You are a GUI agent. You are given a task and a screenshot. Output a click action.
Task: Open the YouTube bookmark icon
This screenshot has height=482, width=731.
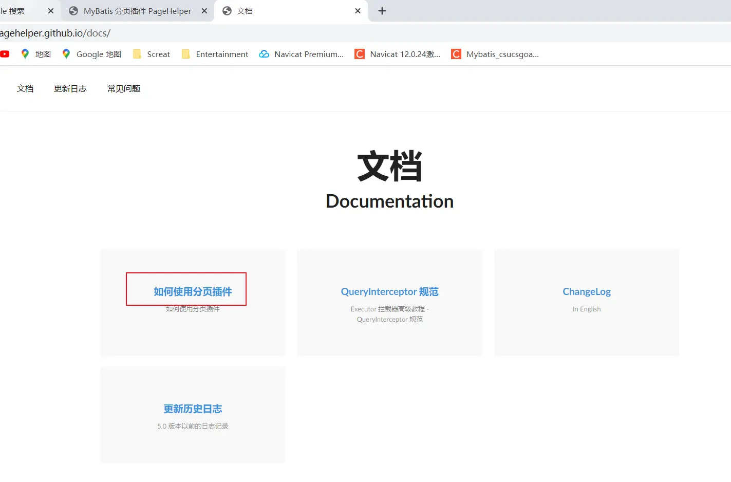(x=5, y=54)
